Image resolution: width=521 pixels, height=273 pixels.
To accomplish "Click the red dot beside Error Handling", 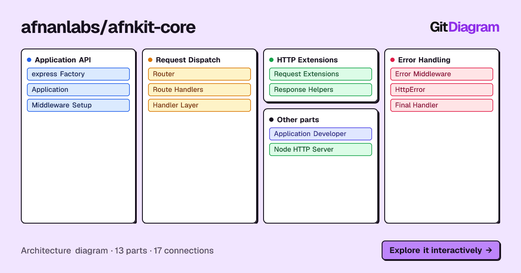I will [x=392, y=60].
